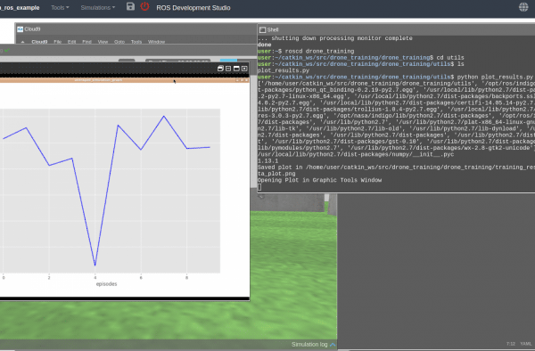Expand the Simulations dropdown

(x=98, y=7)
